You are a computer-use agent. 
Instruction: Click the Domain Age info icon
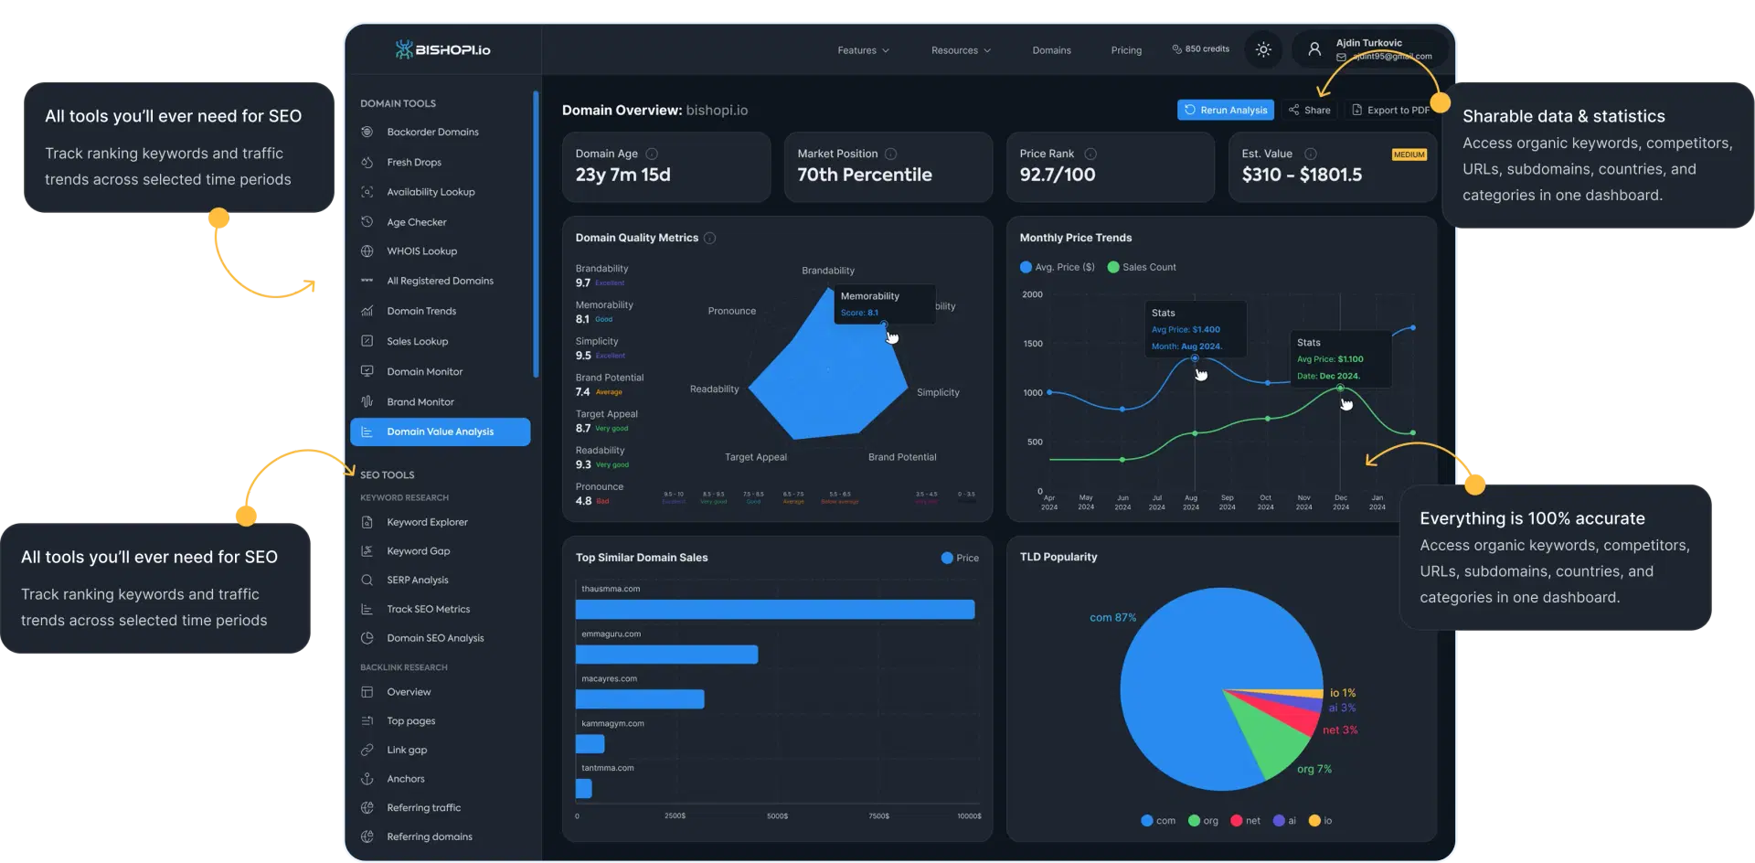point(652,154)
